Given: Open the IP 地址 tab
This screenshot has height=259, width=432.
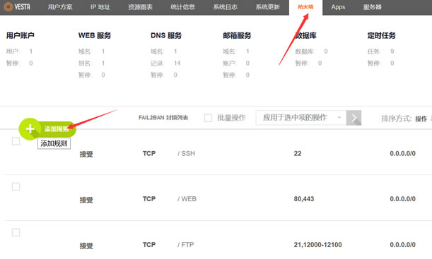Looking at the screenshot, I should click(100, 7).
